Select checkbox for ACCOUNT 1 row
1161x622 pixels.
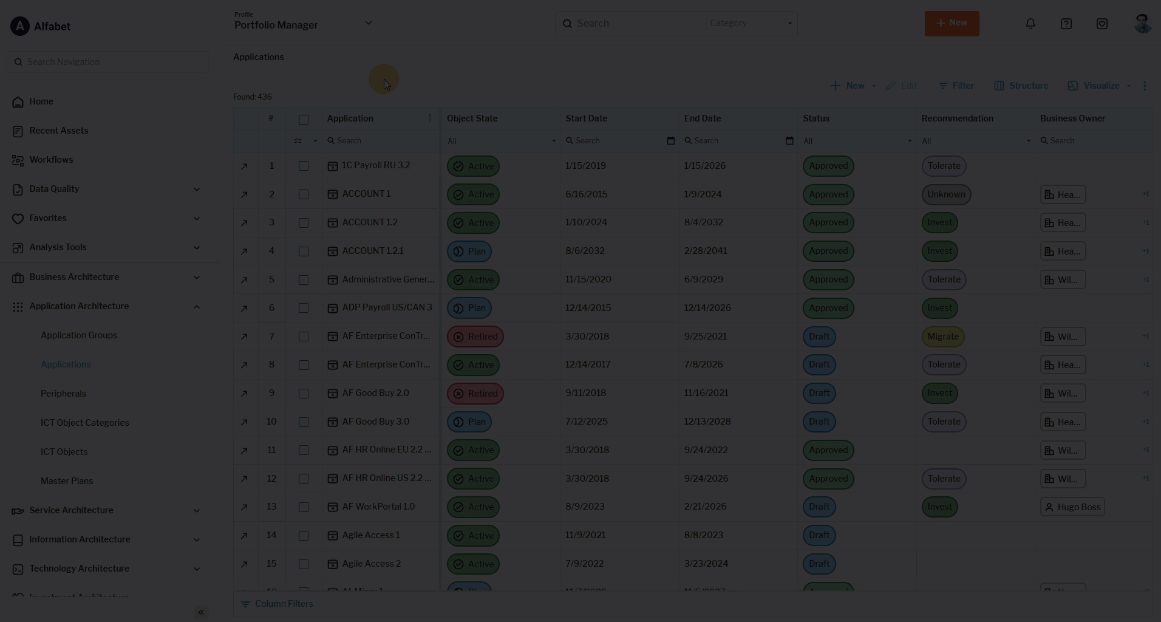point(304,194)
